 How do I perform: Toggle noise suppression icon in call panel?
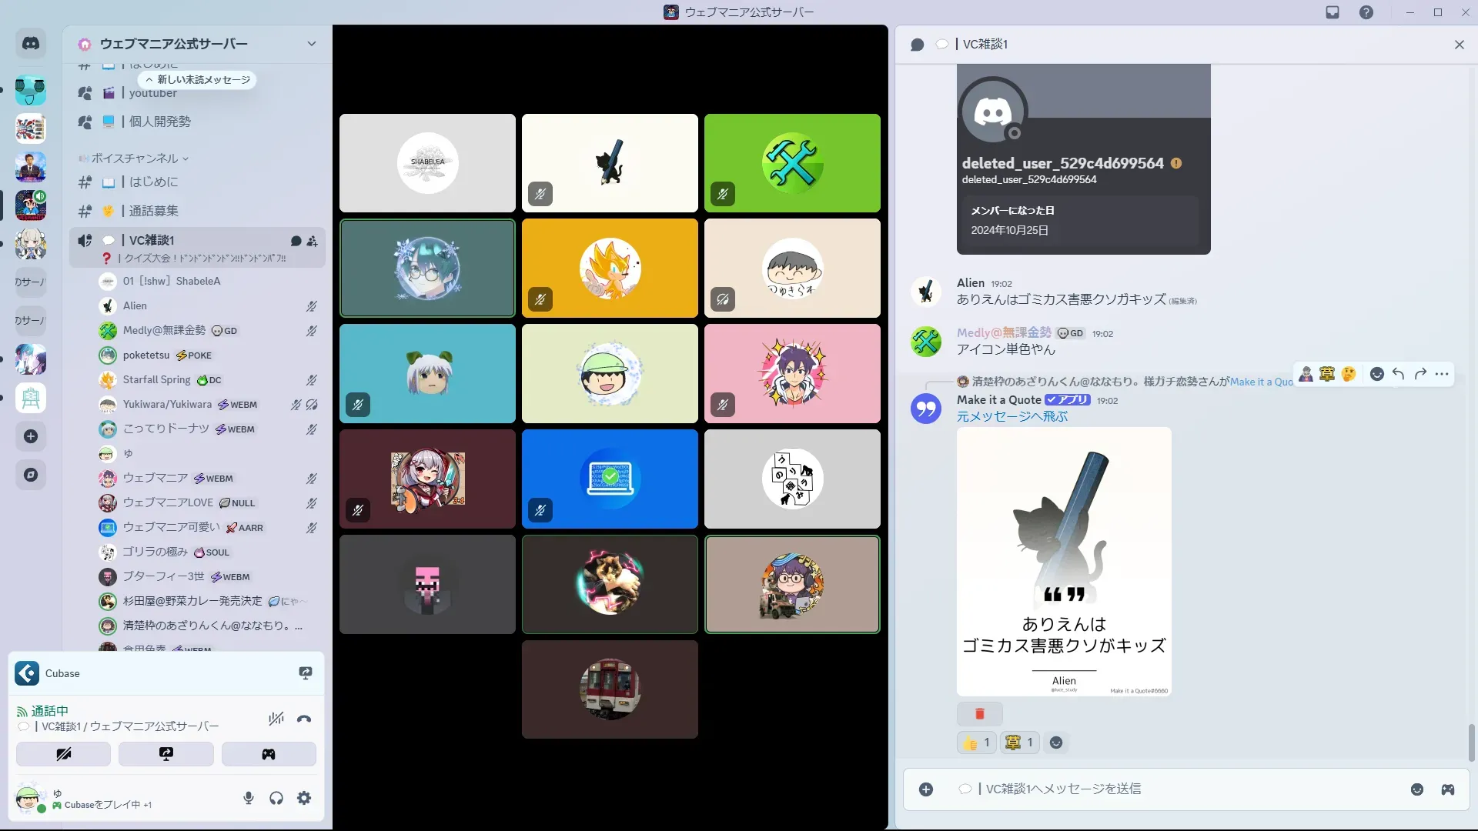point(276,719)
